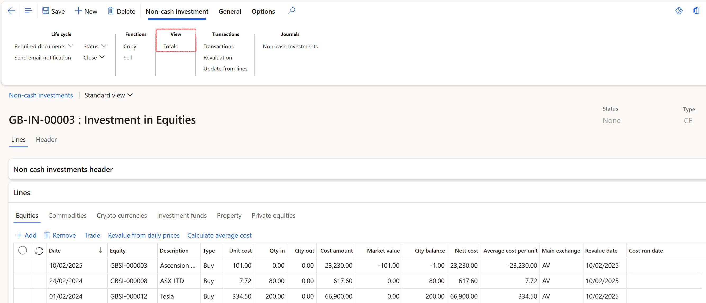Open the Non-cash investment ribbon tab

(x=177, y=11)
